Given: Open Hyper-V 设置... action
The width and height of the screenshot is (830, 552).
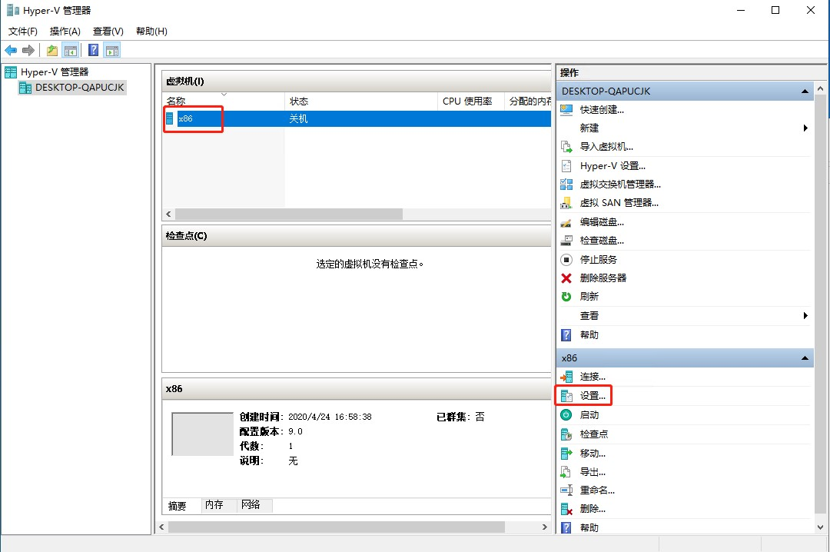Looking at the screenshot, I should click(x=613, y=166).
